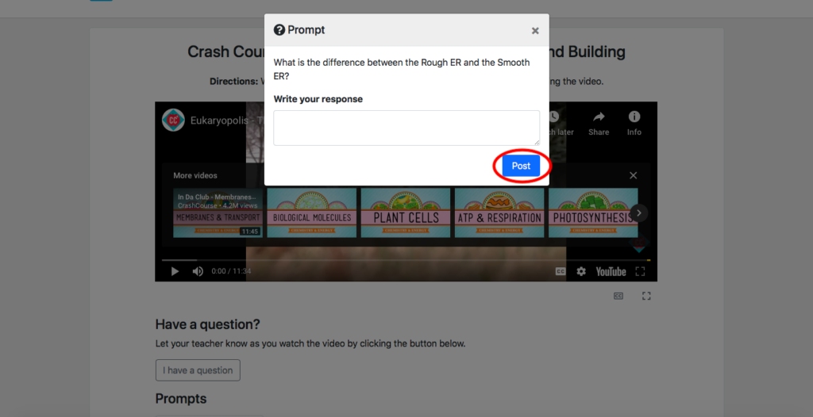Open the video on YouTube via logo

(x=611, y=271)
